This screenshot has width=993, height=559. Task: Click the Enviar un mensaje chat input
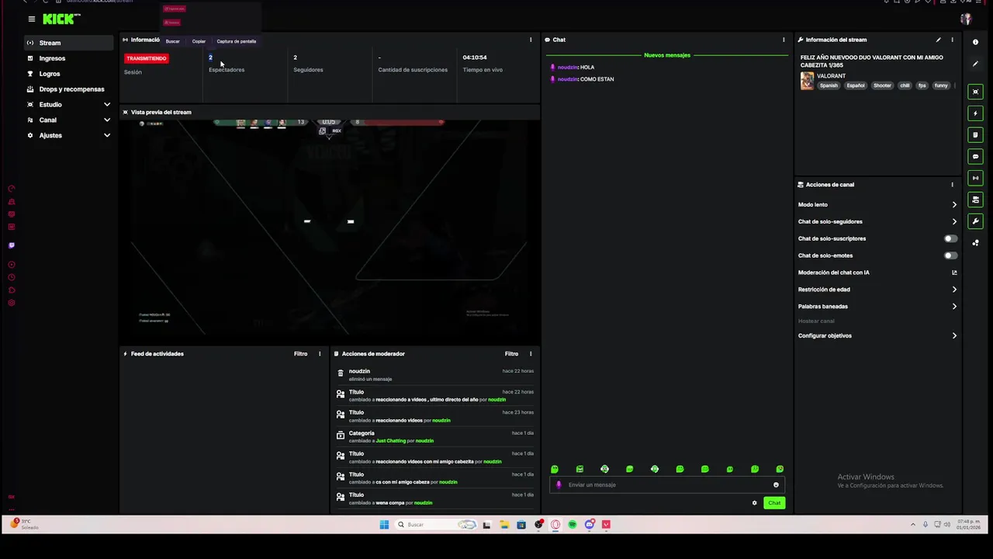coord(667,484)
